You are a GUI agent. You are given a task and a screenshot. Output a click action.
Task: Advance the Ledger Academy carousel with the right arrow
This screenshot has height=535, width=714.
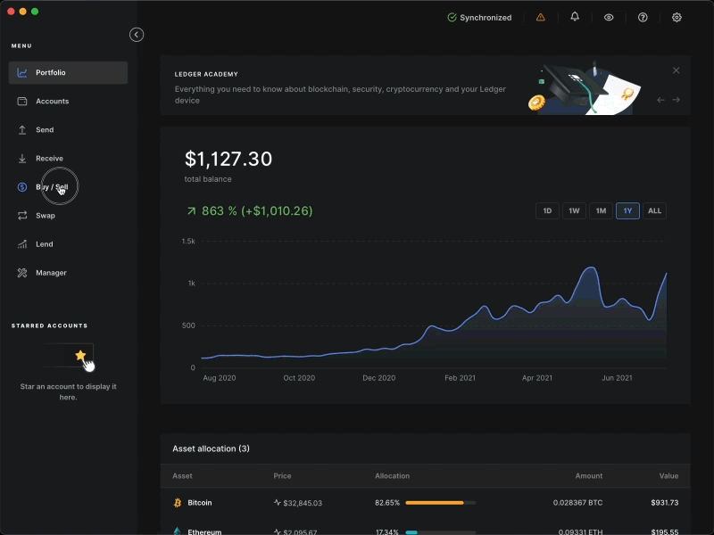pyautogui.click(x=675, y=99)
